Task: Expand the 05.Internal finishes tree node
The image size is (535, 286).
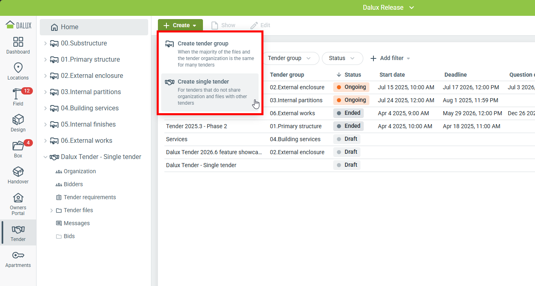Action: (45, 125)
